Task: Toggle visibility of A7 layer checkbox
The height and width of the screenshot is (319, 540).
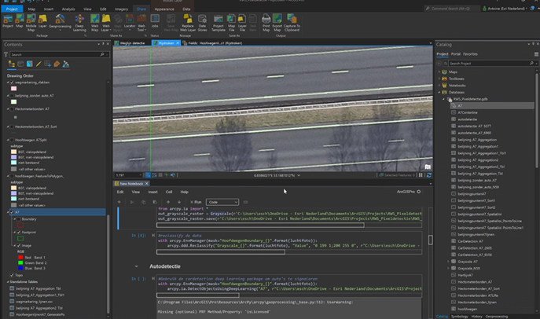Action: point(13,212)
